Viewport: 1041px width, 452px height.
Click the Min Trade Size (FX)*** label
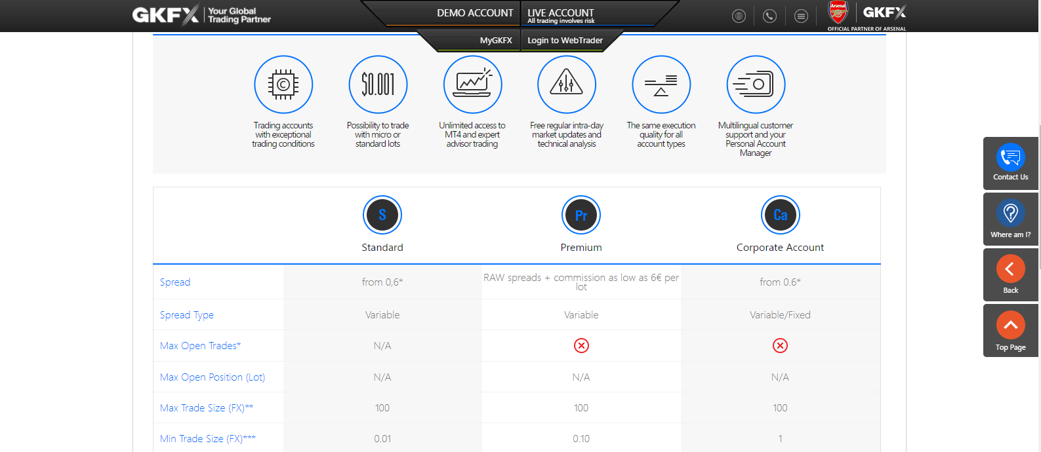pyautogui.click(x=208, y=439)
